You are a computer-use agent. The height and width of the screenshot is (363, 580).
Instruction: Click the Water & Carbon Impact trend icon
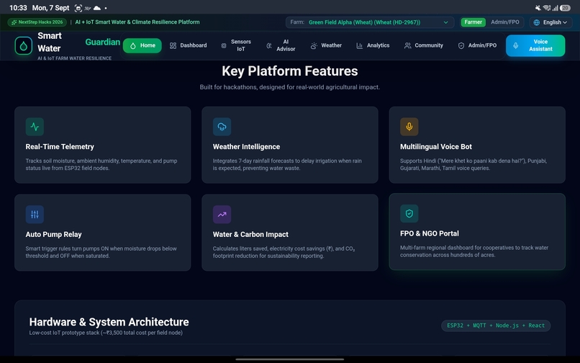pos(222,215)
